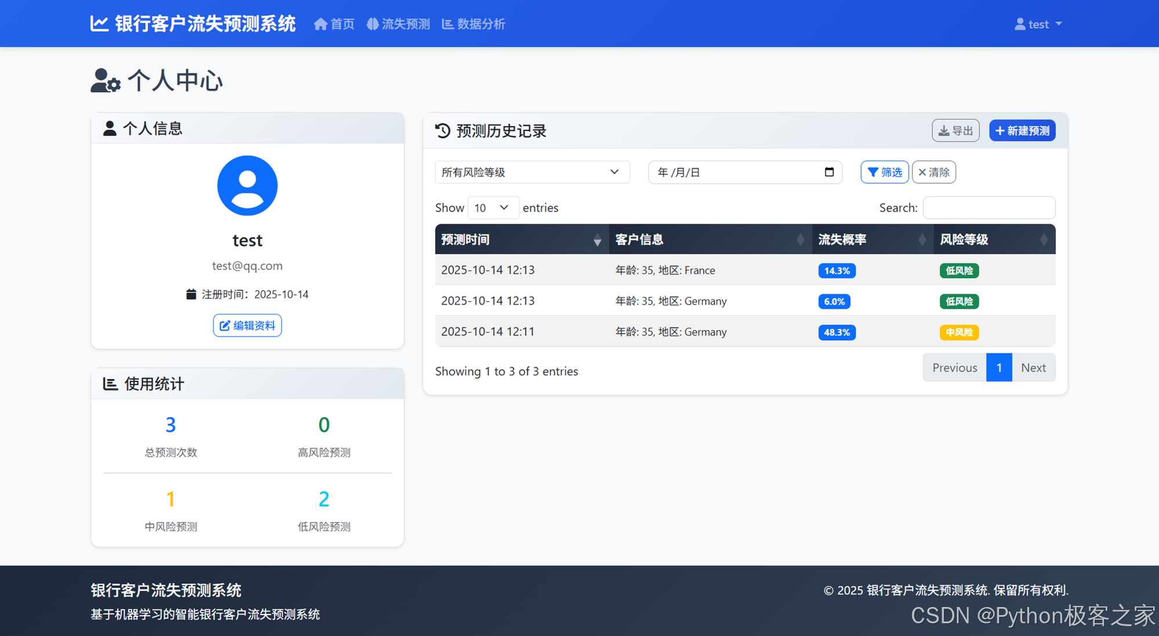Click the history clock icon beside 预测历史记录
This screenshot has height=636, width=1159.
[443, 131]
